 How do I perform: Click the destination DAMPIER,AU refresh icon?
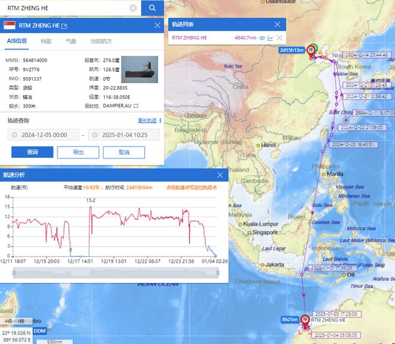tap(136, 106)
